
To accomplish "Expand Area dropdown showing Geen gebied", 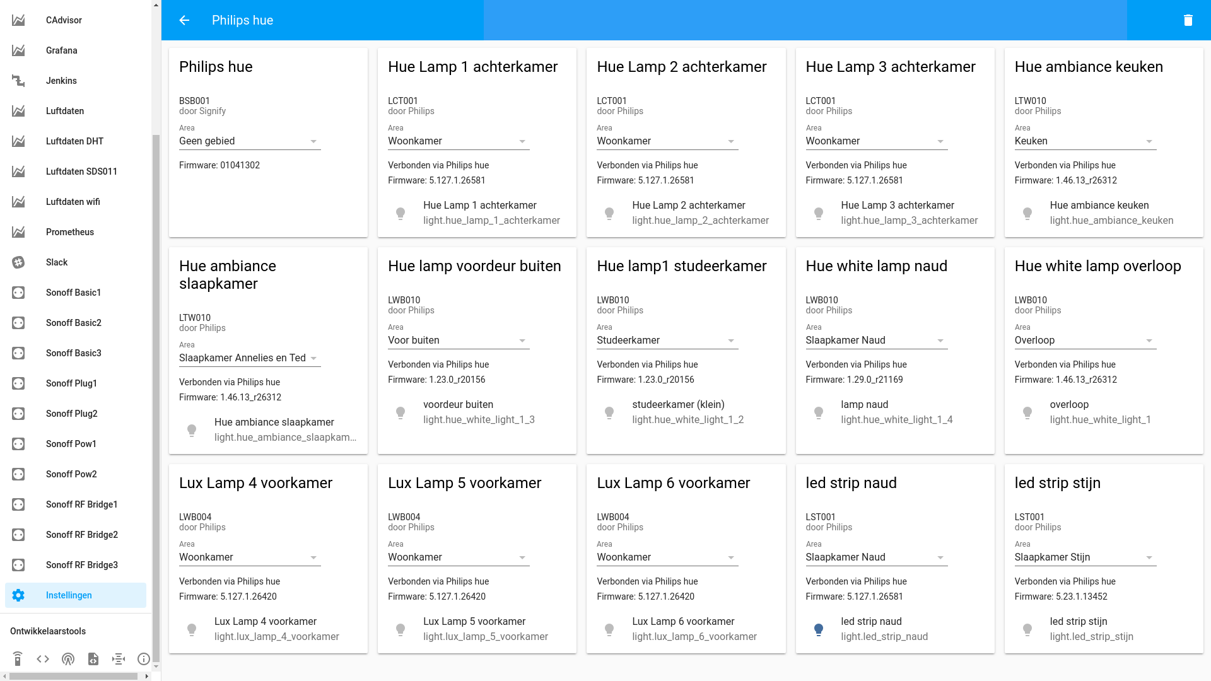I will coord(250,141).
